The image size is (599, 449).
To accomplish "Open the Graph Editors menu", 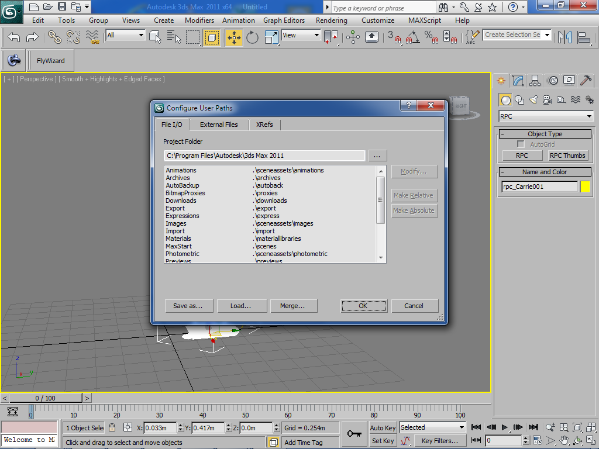I will pos(284,20).
